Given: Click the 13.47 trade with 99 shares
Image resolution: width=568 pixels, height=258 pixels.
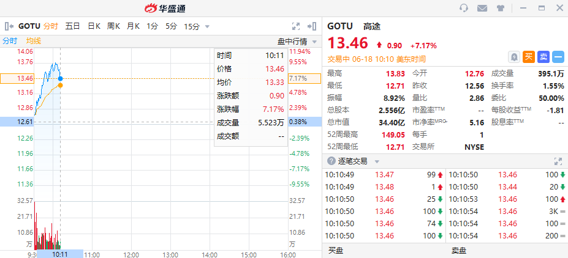Looking at the screenshot, I should pos(384,175).
